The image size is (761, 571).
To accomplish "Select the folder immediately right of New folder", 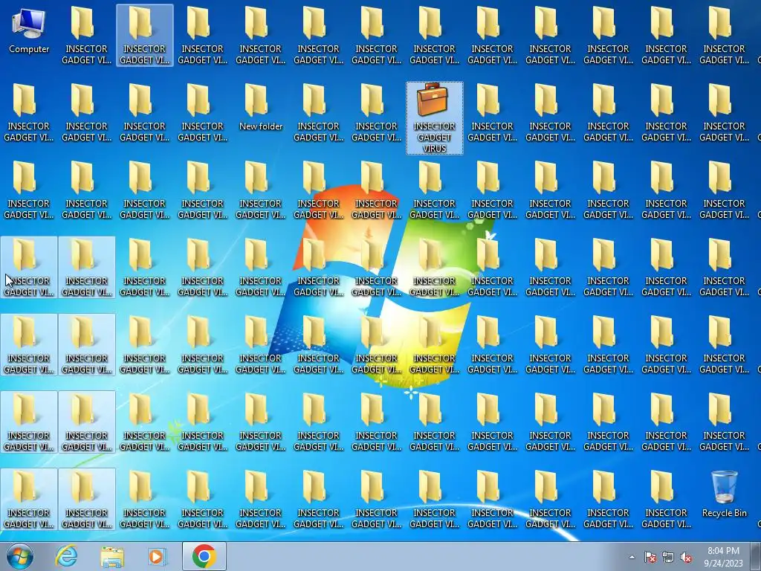I will coord(318,112).
